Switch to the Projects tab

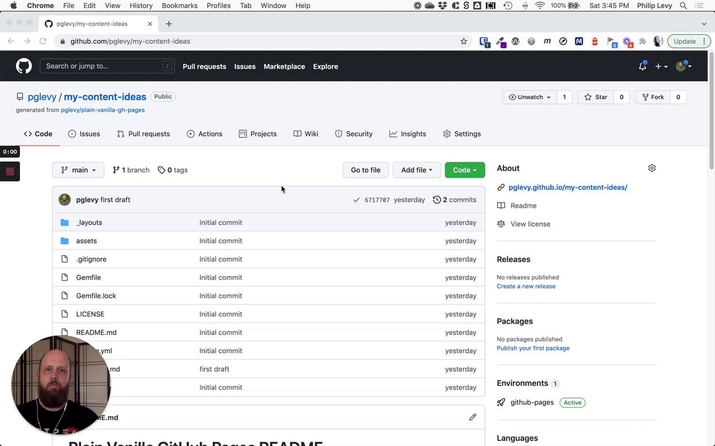click(258, 134)
